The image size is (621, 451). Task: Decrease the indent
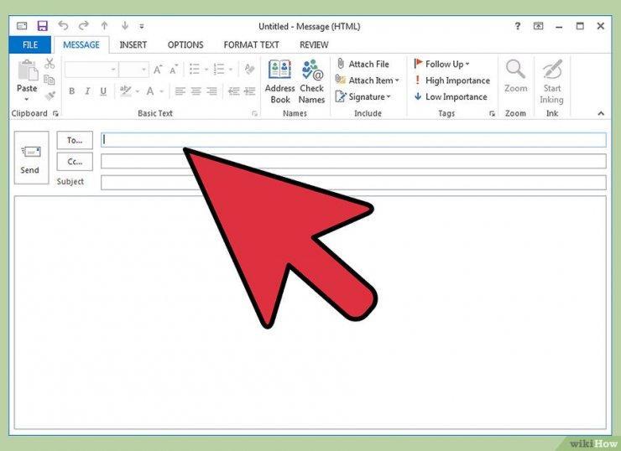tap(233, 91)
